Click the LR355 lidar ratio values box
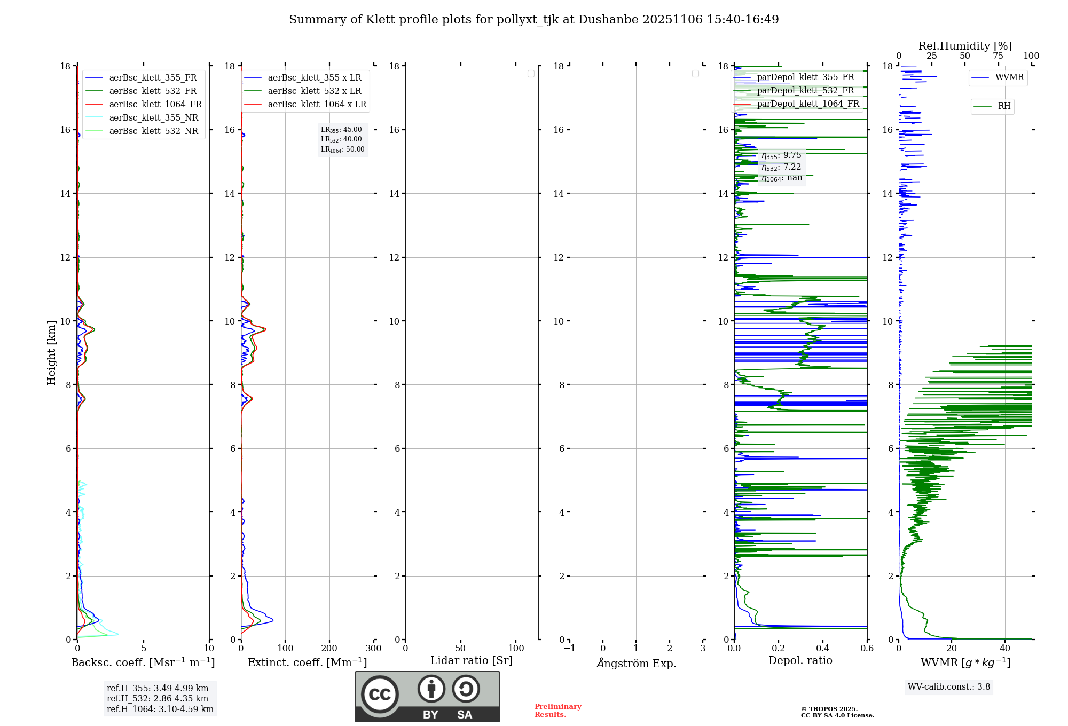Screen dimensions: 1068x726 [342, 139]
